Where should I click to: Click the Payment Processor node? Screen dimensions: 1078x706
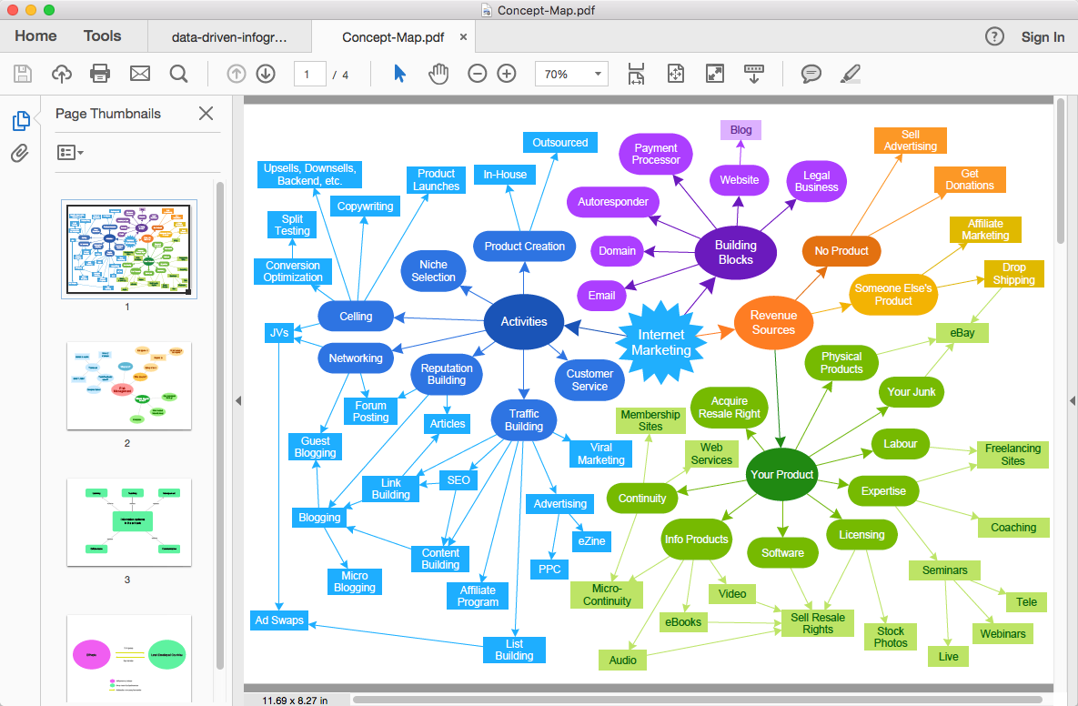(x=656, y=154)
